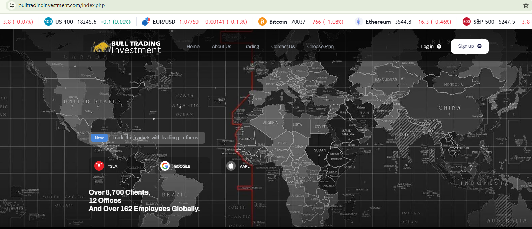Click the URL in the address bar

tap(62, 5)
